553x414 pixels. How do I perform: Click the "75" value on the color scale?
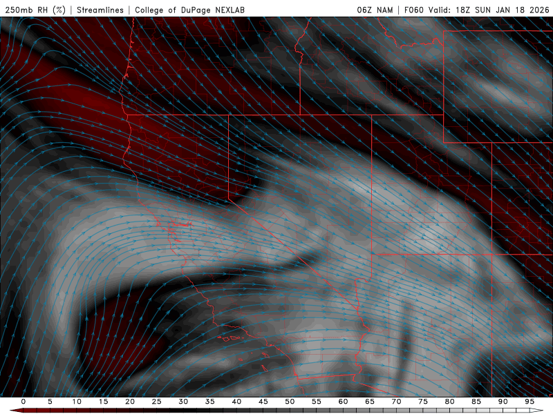[x=423, y=402]
